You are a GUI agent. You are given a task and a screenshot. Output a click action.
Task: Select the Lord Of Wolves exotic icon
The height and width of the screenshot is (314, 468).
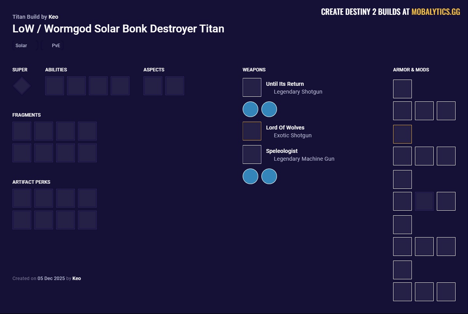pyautogui.click(x=252, y=131)
